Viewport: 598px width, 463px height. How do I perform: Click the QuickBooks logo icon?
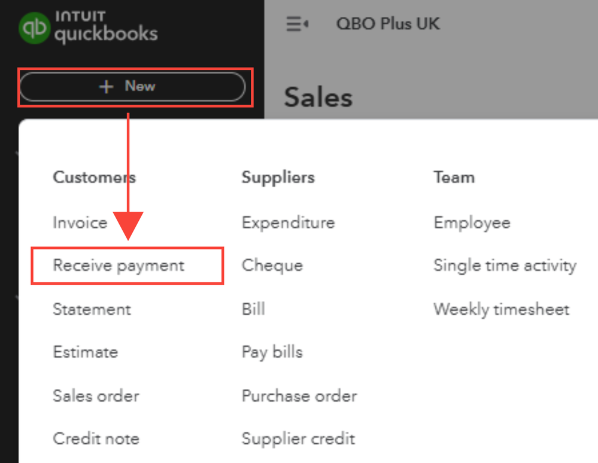[34, 28]
